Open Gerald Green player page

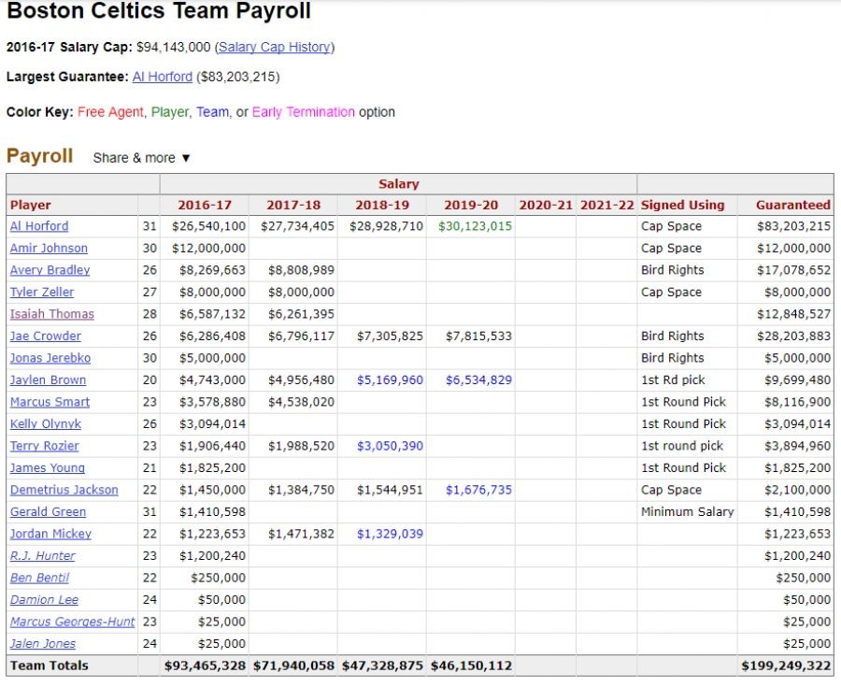point(48,512)
